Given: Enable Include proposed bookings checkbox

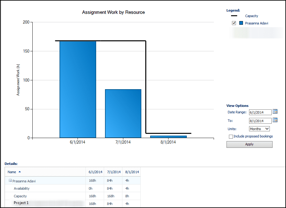Looking at the screenshot, I should (x=231, y=137).
